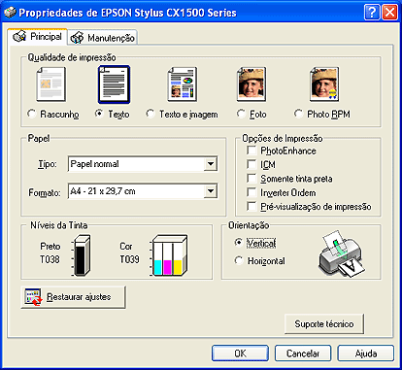Click the Restaurar ajustes button
The height and width of the screenshot is (370, 402).
[x=74, y=297]
